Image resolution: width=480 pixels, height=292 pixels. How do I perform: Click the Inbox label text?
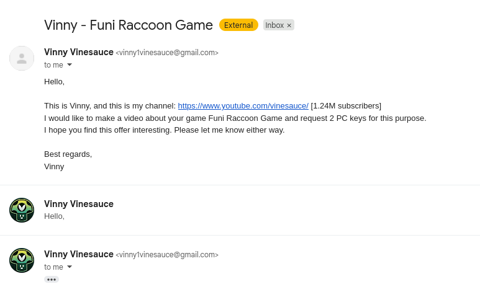[274, 25]
